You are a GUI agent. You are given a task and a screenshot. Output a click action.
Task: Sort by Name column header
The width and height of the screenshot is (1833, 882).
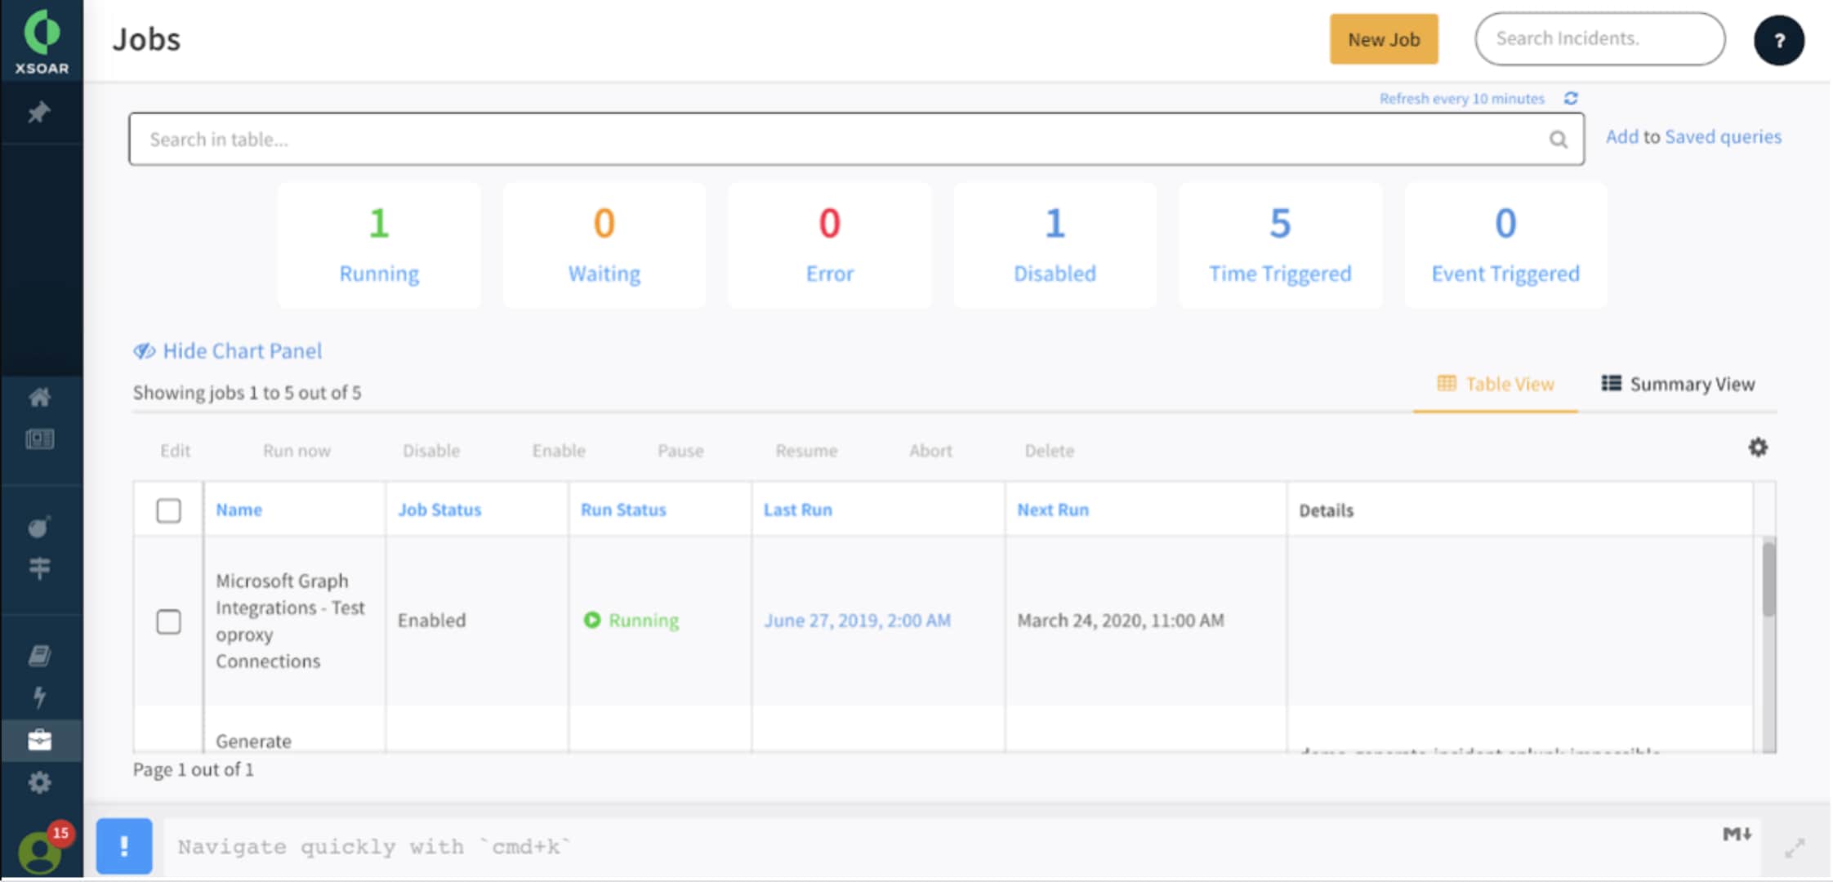click(239, 510)
